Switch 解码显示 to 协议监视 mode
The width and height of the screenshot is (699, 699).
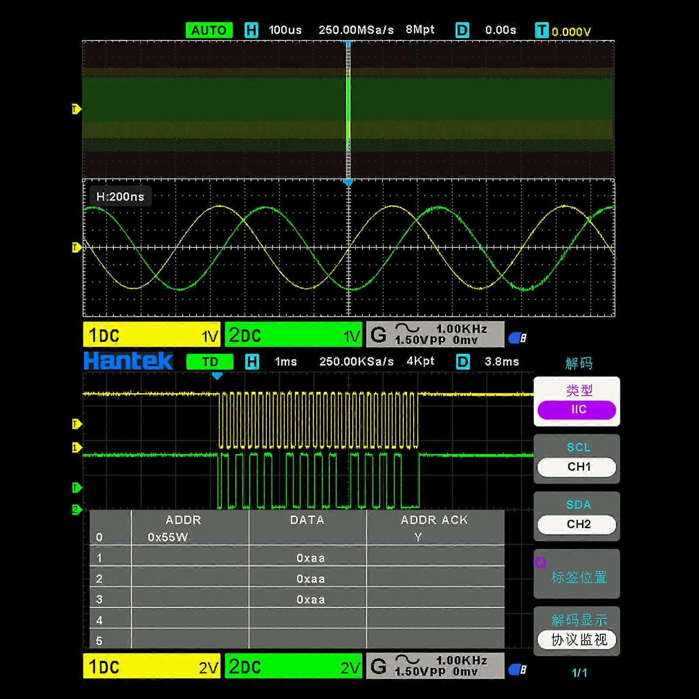[576, 639]
